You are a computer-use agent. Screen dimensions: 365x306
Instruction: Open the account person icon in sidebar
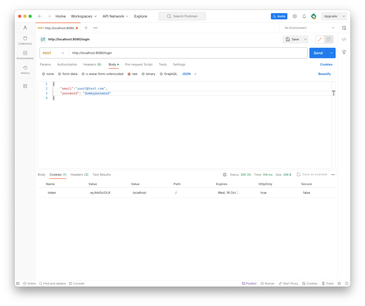click(x=25, y=28)
